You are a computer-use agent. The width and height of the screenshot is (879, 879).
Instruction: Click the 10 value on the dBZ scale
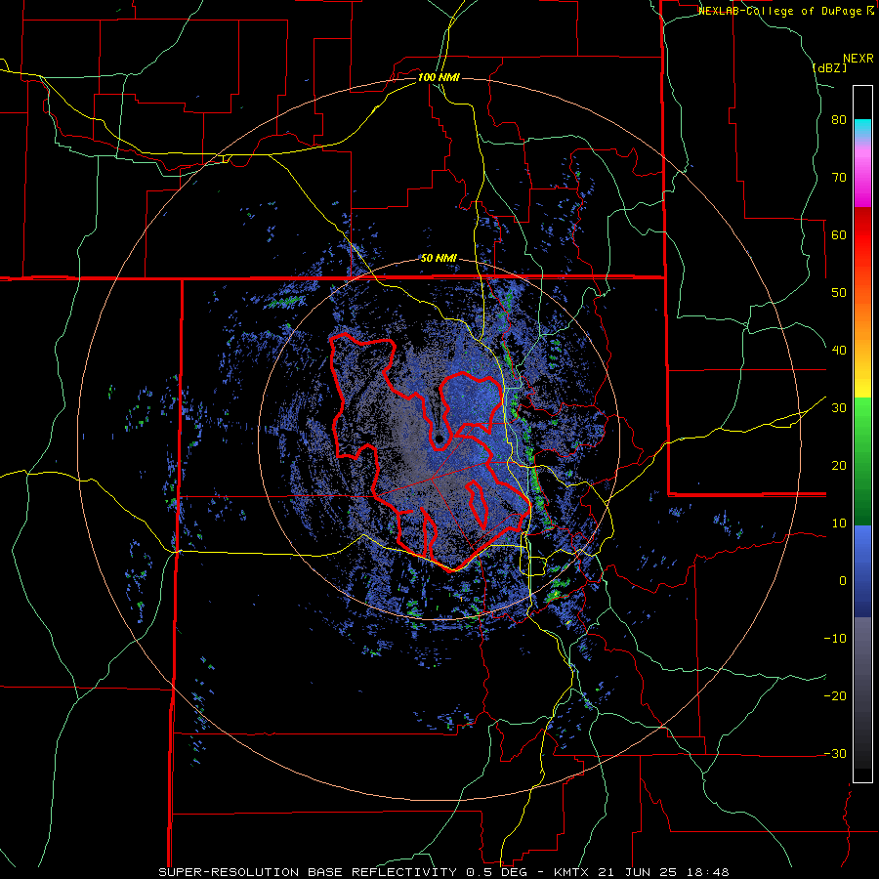pyautogui.click(x=839, y=523)
